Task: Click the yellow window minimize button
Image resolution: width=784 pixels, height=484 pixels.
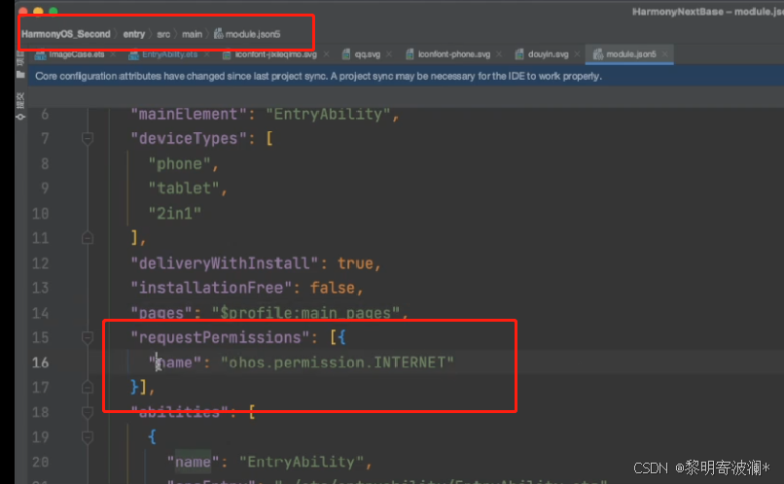Action: [x=39, y=10]
